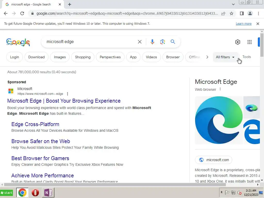Open knowledge panel more options dots

220,89
